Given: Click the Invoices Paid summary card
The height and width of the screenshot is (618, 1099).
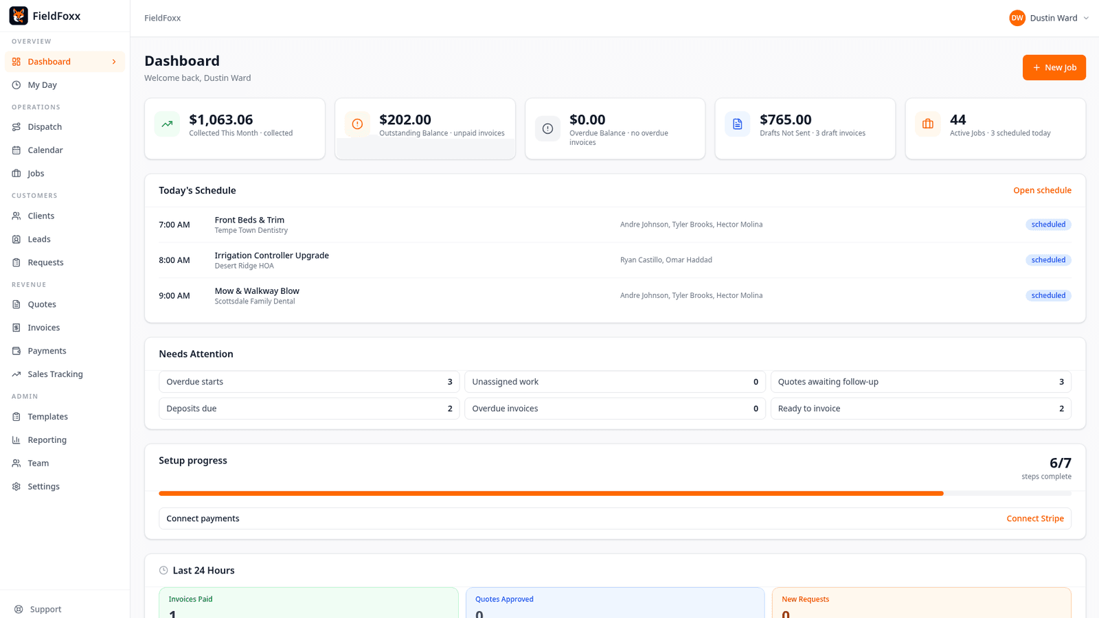Looking at the screenshot, I should point(308,603).
